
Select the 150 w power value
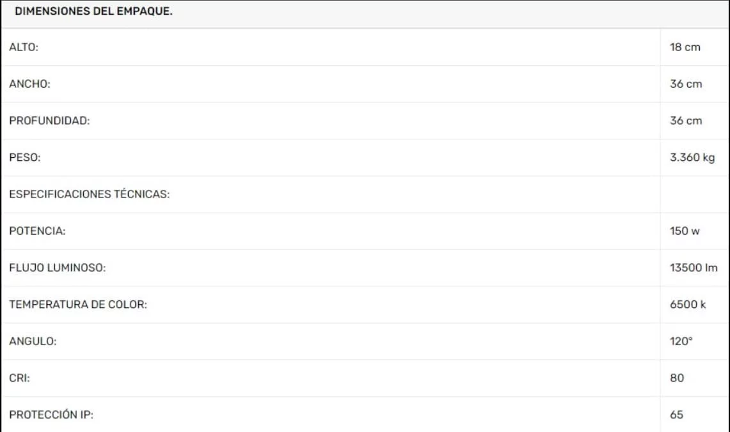(x=685, y=231)
